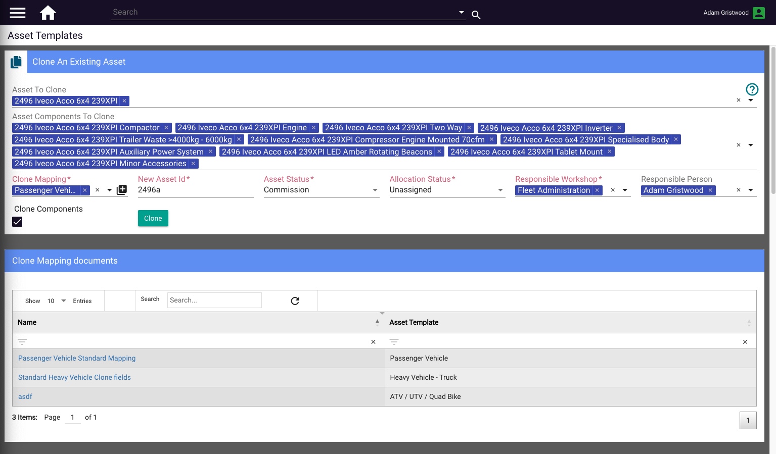Screen dimensions: 776x454
Task: Remove Compressor Engine Mounted 70cfm chip
Action: click(491, 139)
